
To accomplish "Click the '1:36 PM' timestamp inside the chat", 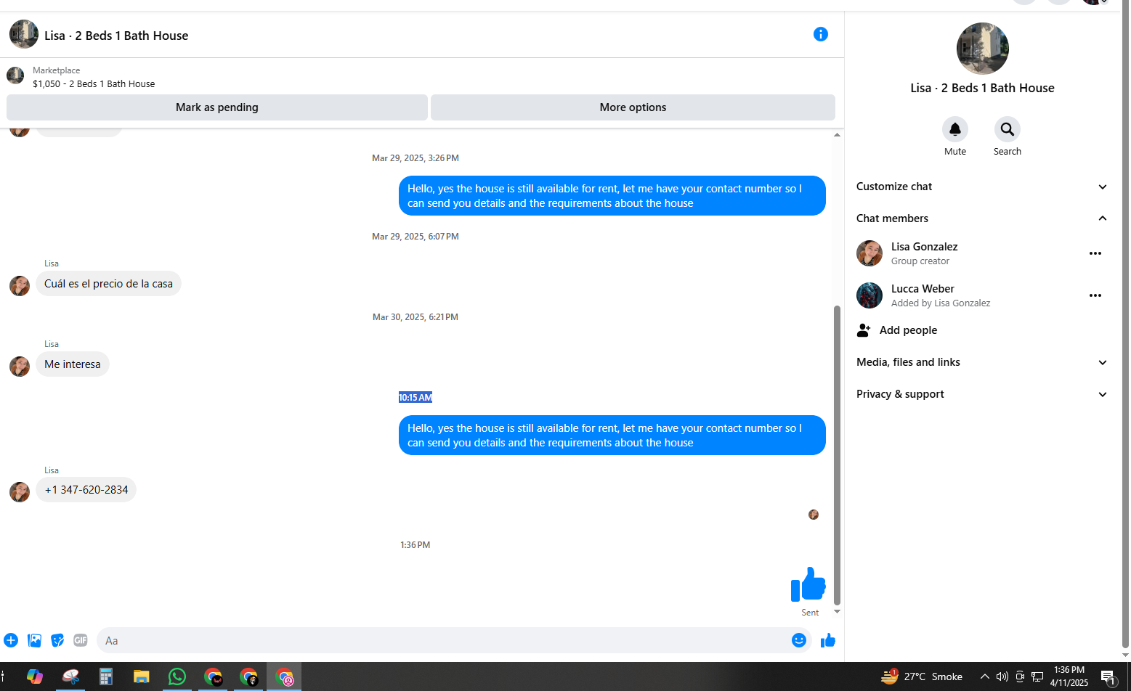I will click(415, 544).
